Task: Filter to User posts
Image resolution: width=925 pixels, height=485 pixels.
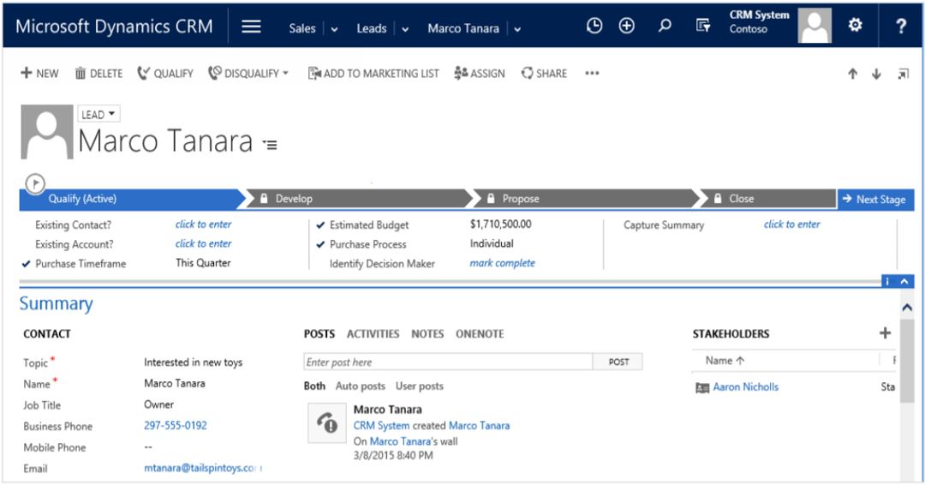Action: coord(420,386)
